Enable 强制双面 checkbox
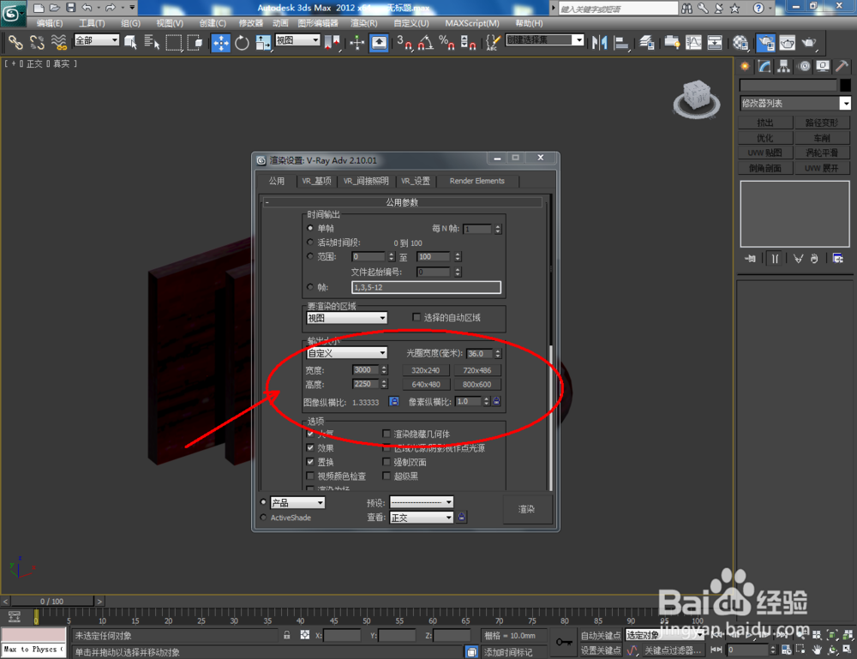This screenshot has height=659, width=857. pyautogui.click(x=387, y=462)
